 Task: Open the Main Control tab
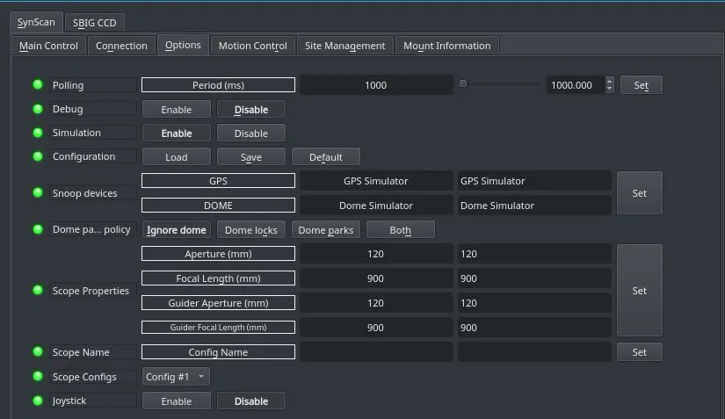(x=48, y=46)
